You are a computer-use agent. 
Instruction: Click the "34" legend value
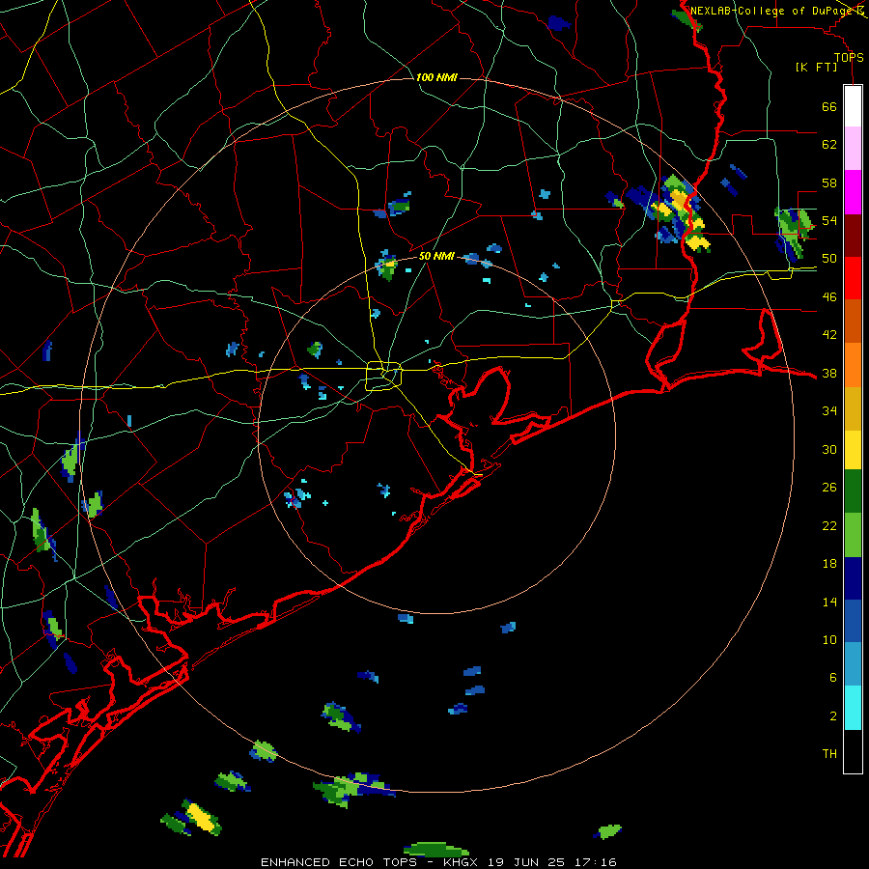(829, 411)
